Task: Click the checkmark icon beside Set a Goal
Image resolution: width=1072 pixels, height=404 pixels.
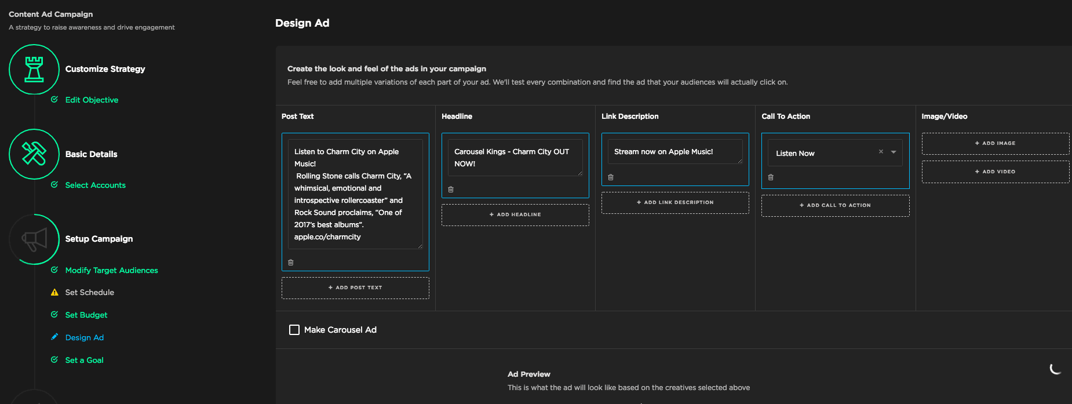Action: coord(54,360)
